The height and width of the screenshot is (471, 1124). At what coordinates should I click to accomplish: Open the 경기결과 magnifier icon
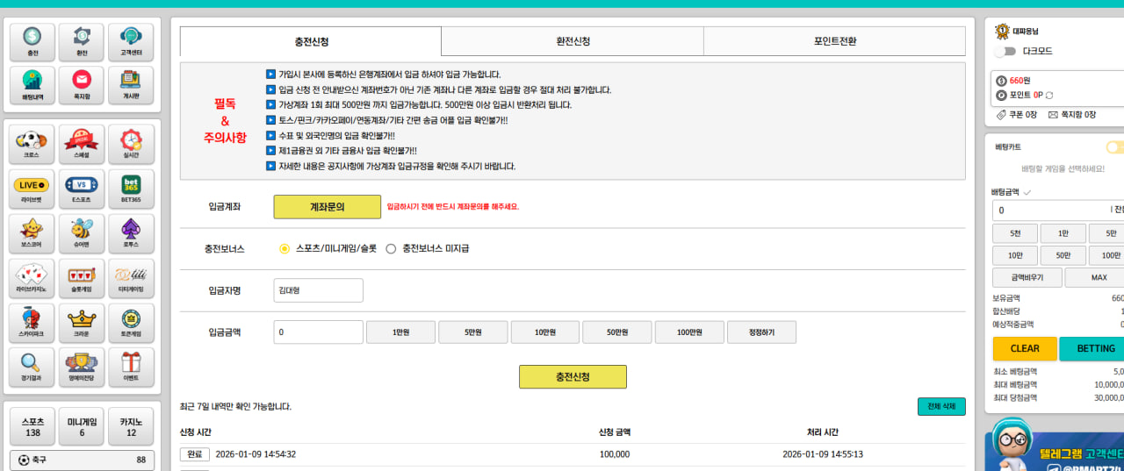32,368
